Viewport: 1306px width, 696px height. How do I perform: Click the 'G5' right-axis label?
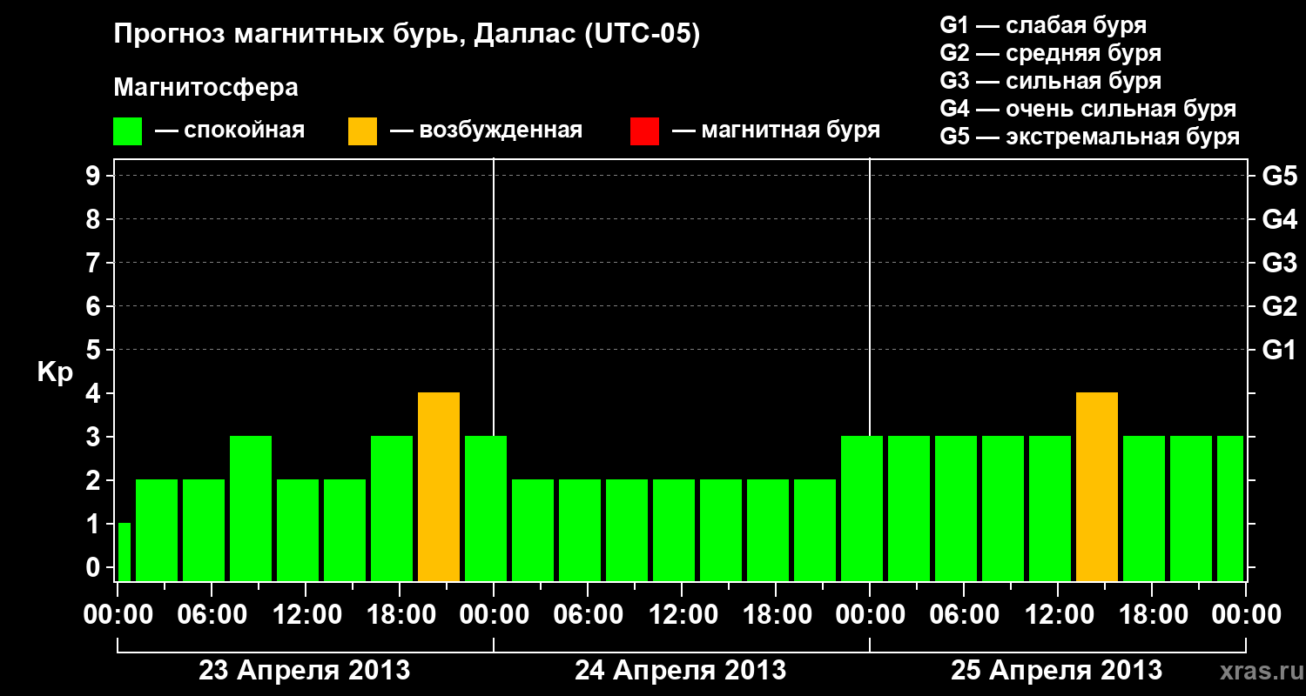pos(1280,176)
